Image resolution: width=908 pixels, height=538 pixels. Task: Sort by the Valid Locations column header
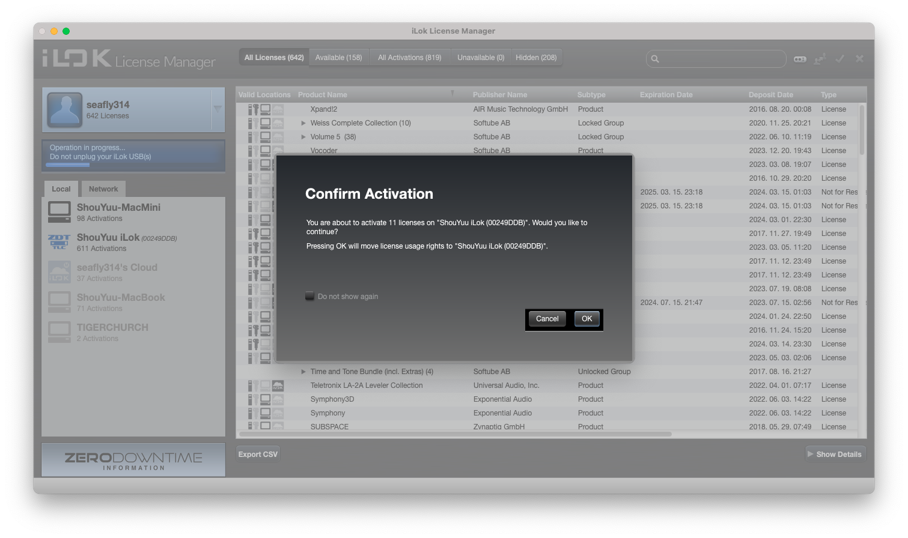264,95
